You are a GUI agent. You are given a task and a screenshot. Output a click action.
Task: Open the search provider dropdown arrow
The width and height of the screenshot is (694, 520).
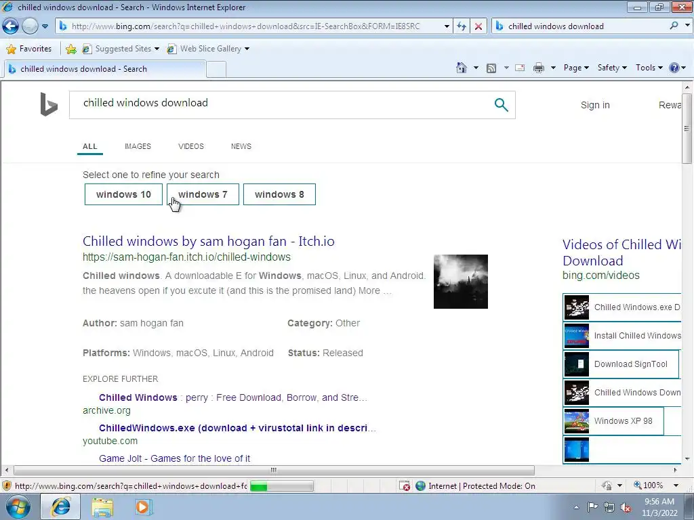[x=687, y=26]
